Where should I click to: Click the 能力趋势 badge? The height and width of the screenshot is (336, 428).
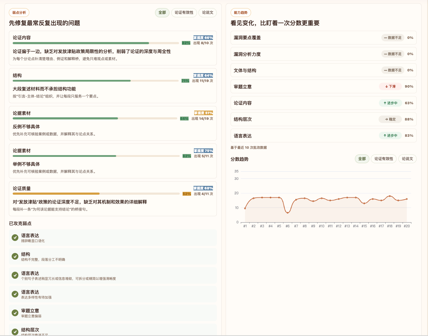tap(241, 12)
